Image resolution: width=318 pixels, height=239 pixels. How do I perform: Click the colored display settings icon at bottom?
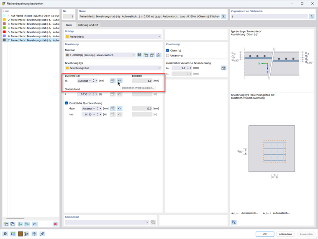26,234
